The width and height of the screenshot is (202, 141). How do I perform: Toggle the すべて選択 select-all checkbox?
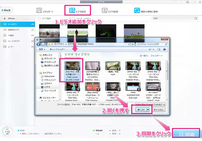pos(39,18)
